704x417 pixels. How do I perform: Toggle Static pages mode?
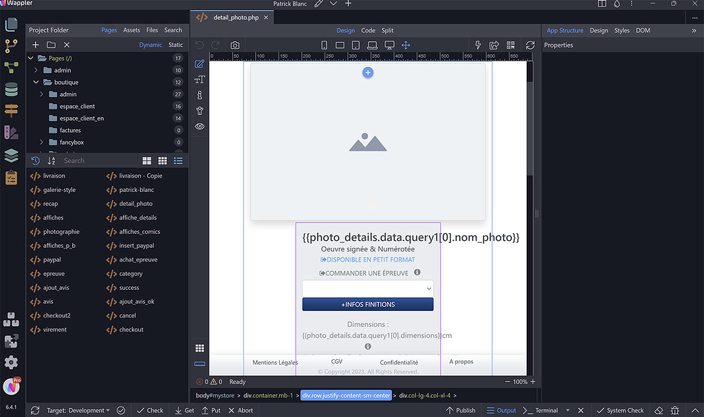click(175, 45)
